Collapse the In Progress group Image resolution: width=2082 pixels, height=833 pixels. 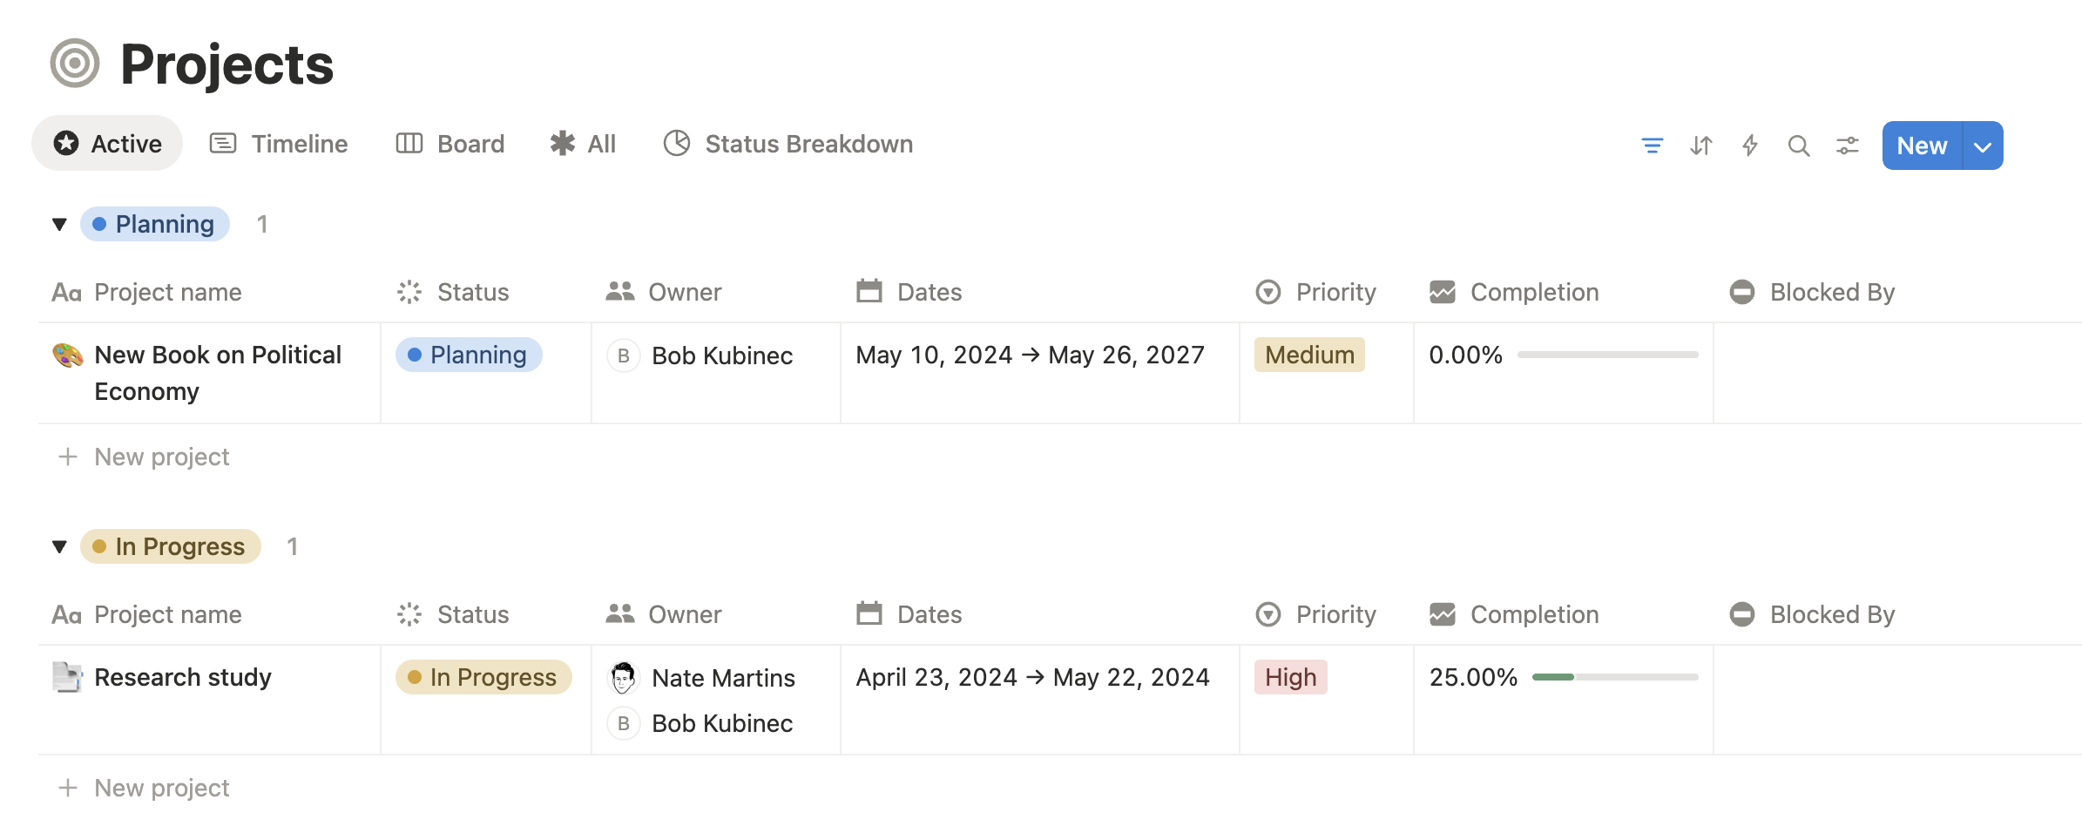click(59, 547)
